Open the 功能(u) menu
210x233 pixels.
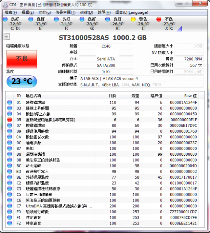[45, 12]
